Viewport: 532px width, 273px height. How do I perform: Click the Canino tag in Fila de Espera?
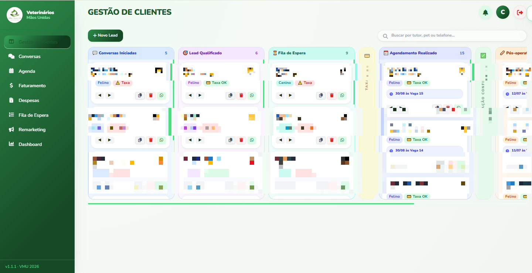click(x=285, y=83)
